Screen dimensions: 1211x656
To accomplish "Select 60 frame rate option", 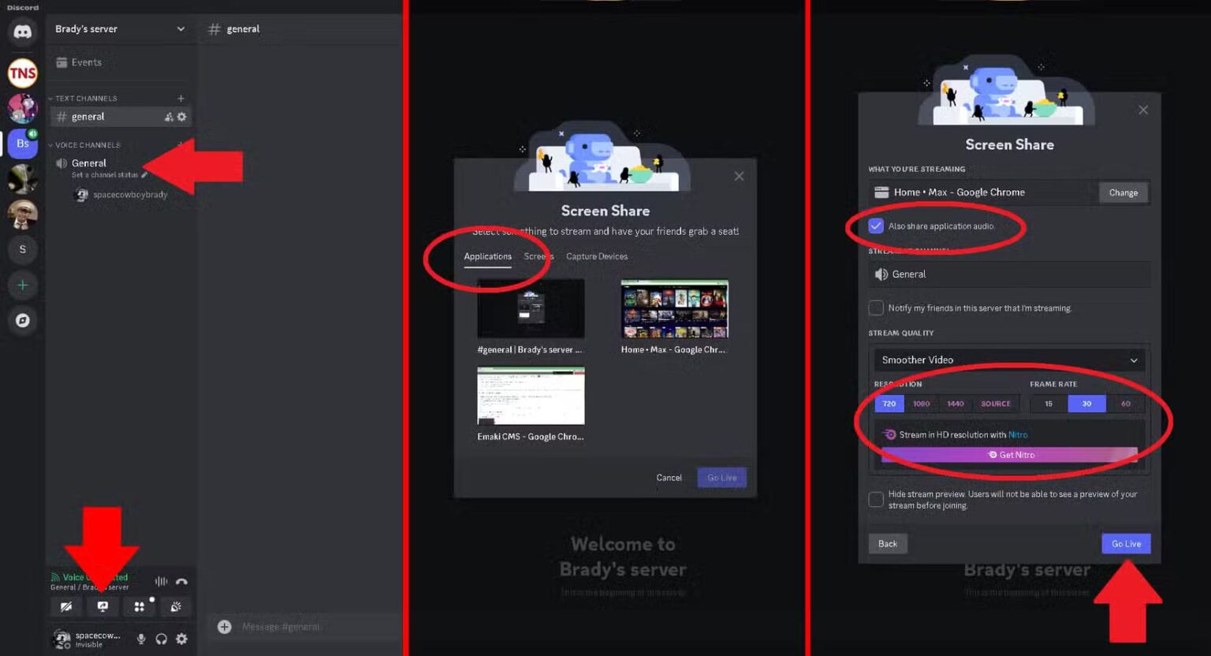I will point(1126,404).
